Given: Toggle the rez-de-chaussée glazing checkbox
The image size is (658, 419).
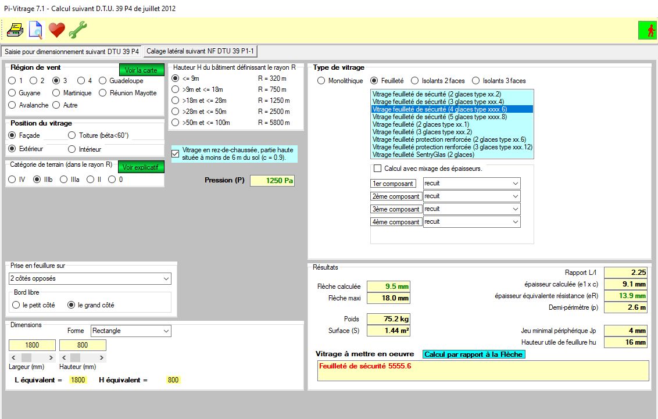Looking at the screenshot, I should point(176,153).
